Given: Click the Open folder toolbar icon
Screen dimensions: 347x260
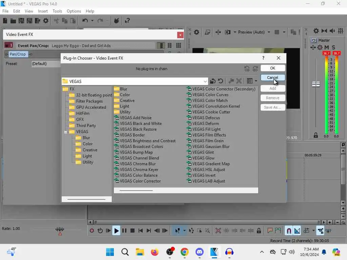Looking at the screenshot, I should 13,21.
